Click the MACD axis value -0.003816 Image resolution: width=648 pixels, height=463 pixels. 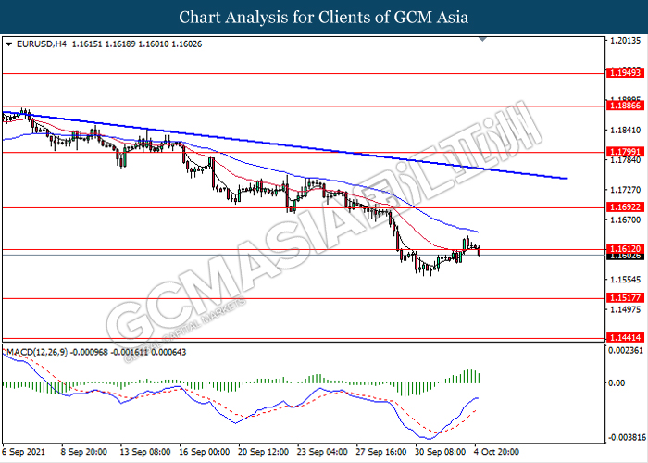(626, 437)
